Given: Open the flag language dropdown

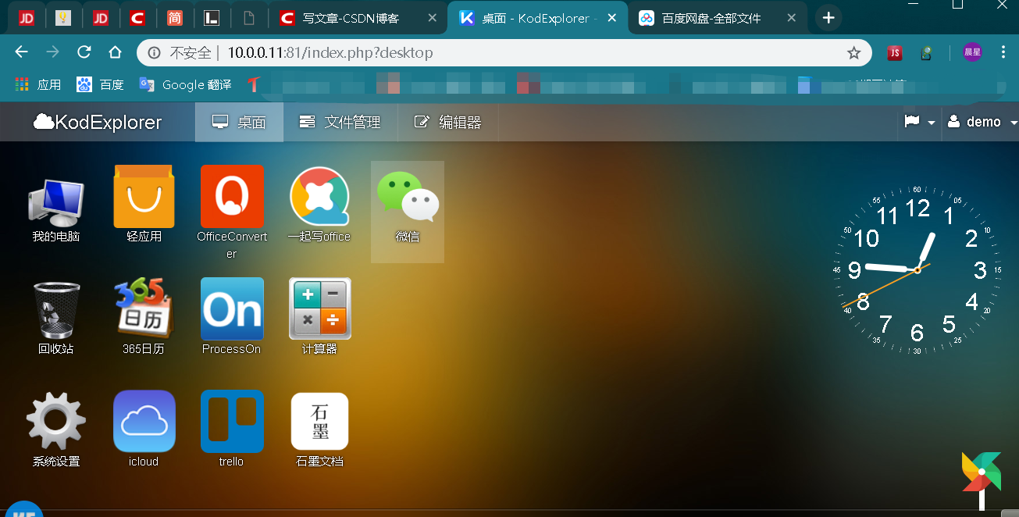Looking at the screenshot, I should pos(920,122).
